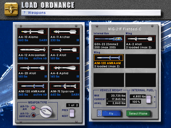
Task: Click the 'SARH' tag of AA-10 Alamo
Action: point(43,40)
